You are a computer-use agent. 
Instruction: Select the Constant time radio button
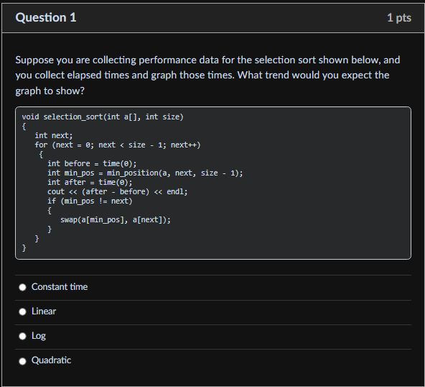(22, 287)
